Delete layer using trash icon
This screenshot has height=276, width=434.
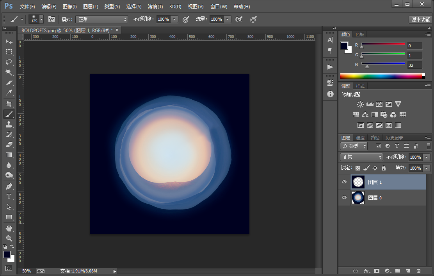418,271
